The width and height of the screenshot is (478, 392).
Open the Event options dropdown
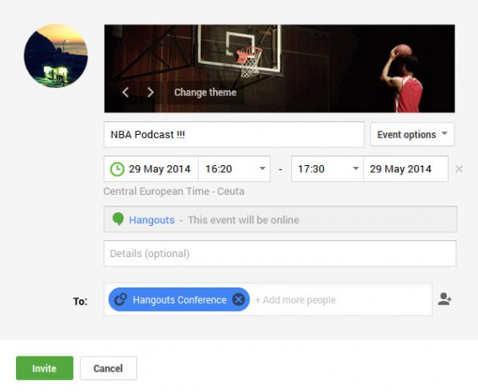coord(412,134)
